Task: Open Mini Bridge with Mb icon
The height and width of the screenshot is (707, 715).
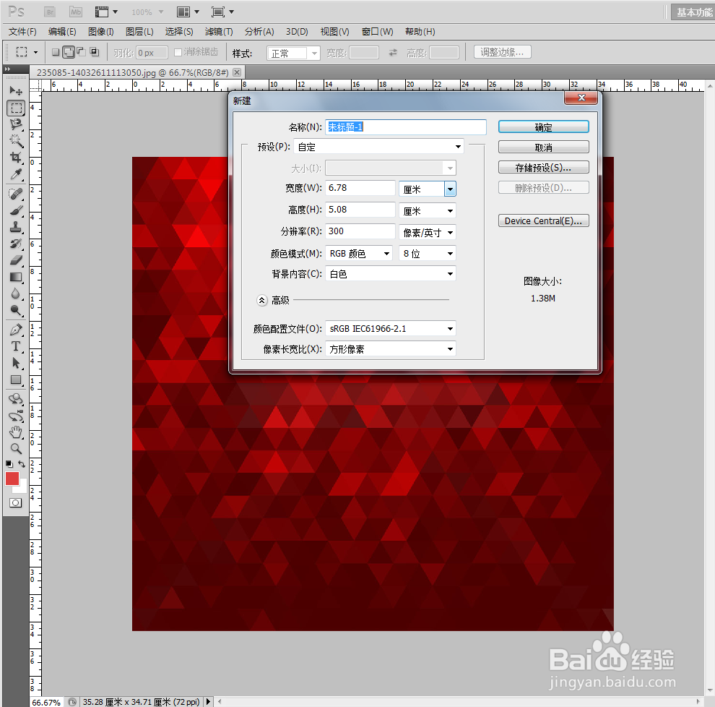Action: click(x=76, y=12)
